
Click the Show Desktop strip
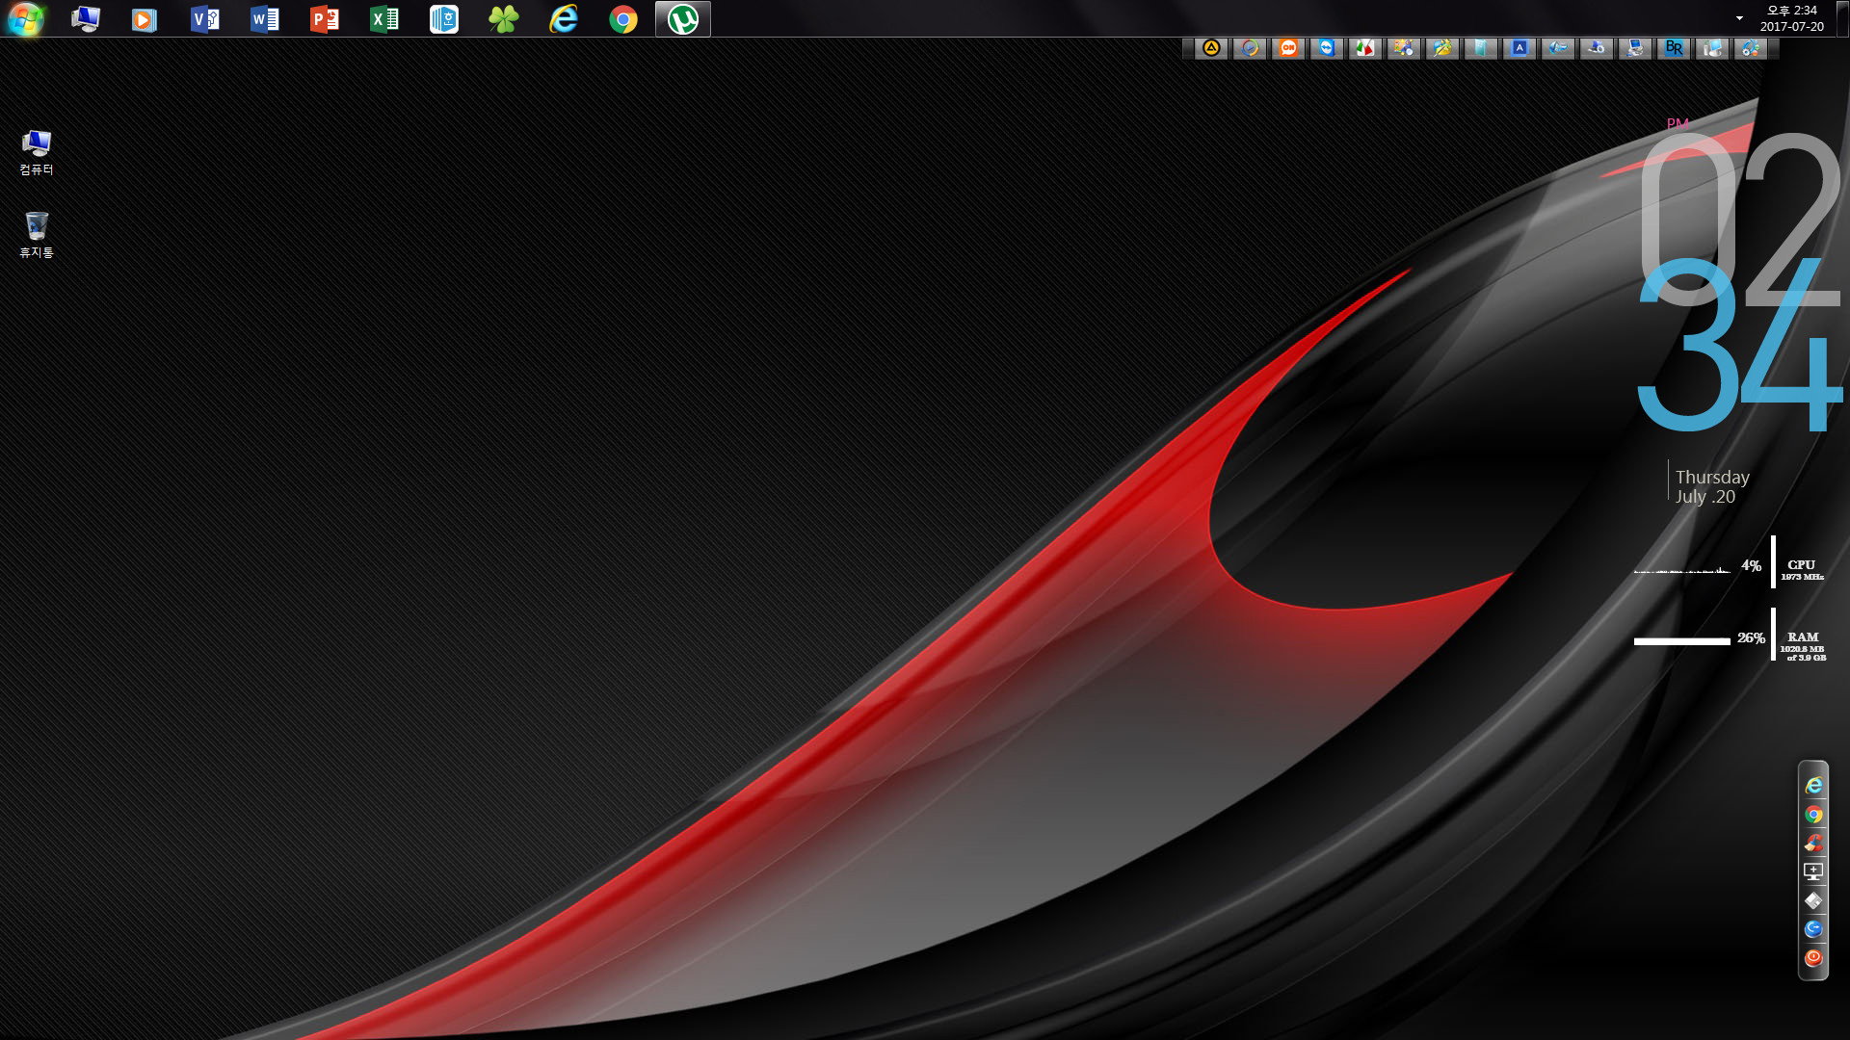tap(1842, 18)
